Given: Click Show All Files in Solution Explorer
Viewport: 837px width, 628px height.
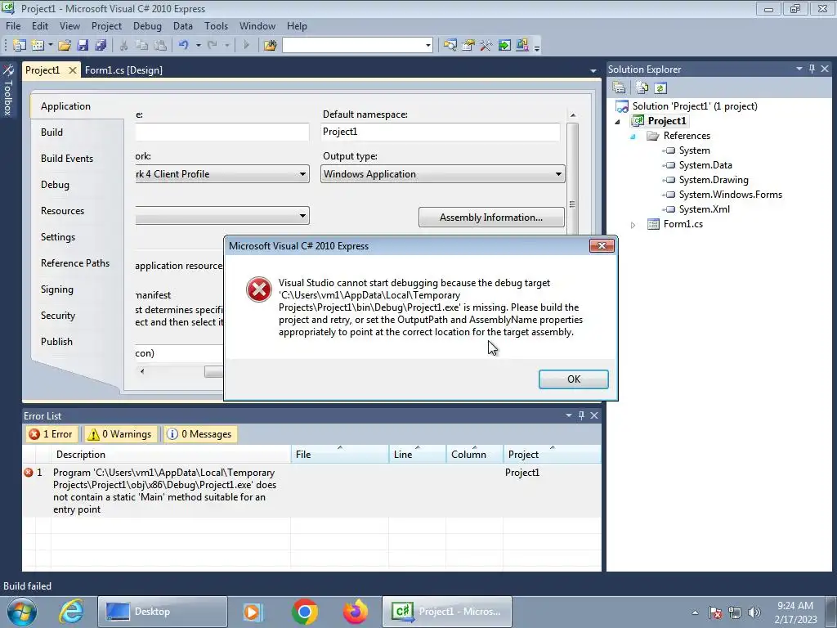Looking at the screenshot, I should (x=642, y=88).
